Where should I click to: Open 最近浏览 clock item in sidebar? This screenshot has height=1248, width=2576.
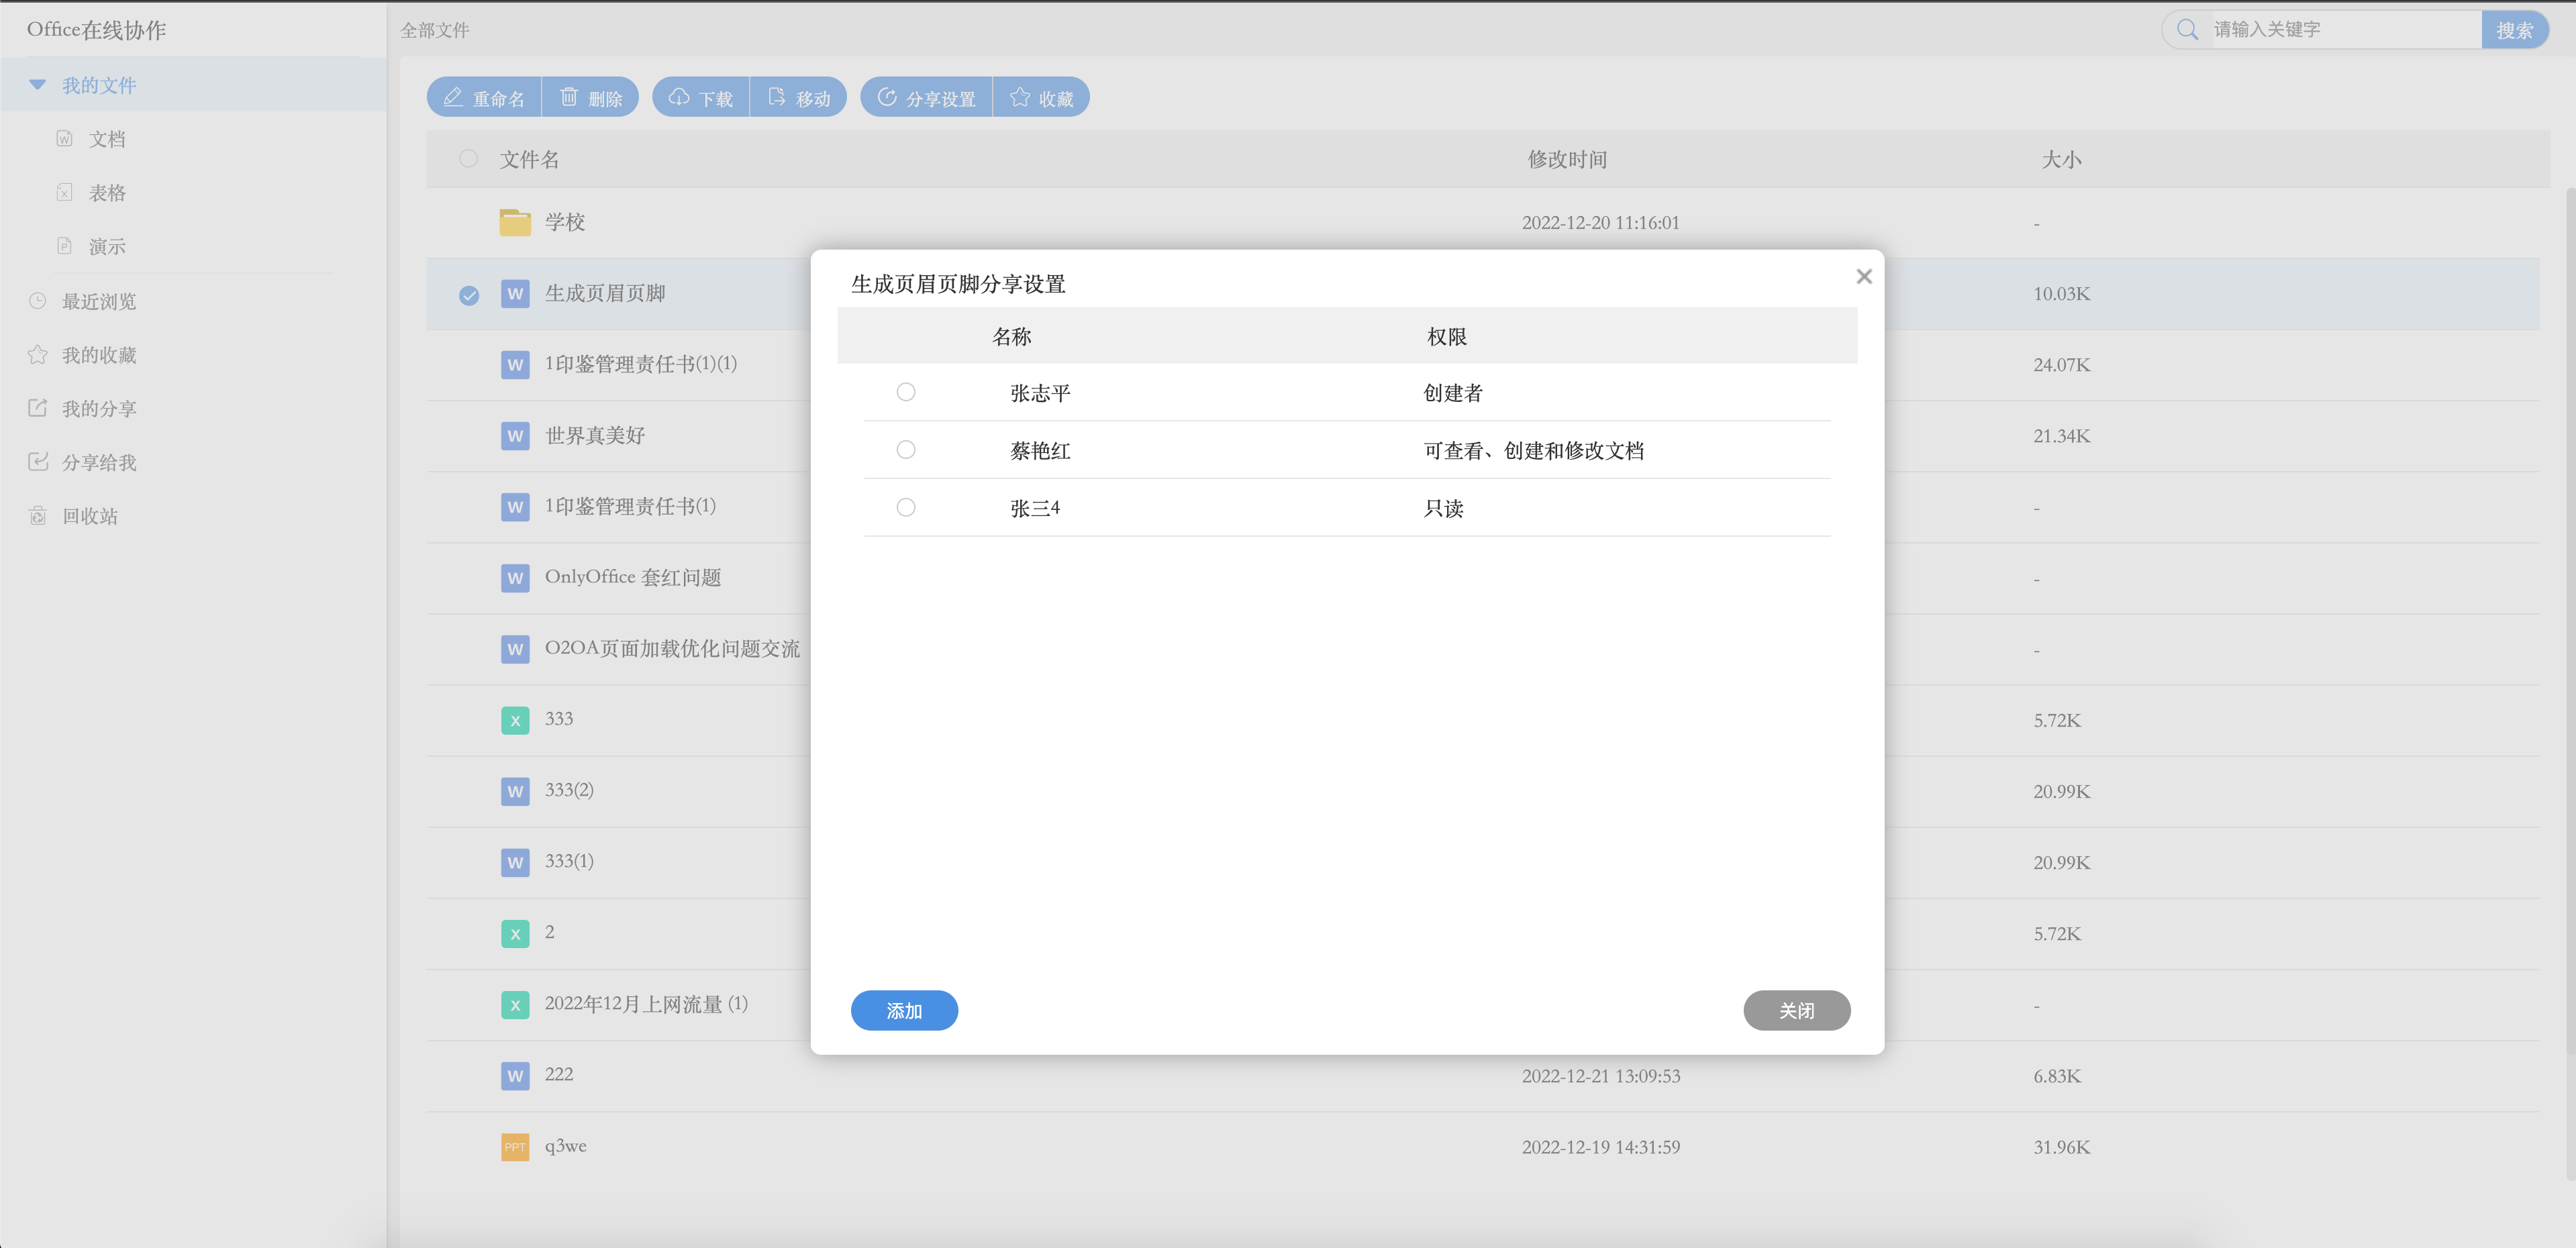98,301
